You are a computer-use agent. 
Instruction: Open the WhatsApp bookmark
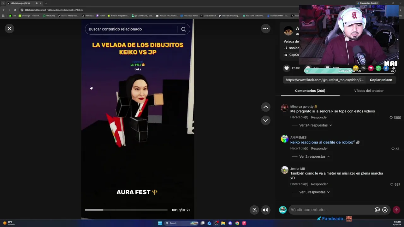(49, 16)
